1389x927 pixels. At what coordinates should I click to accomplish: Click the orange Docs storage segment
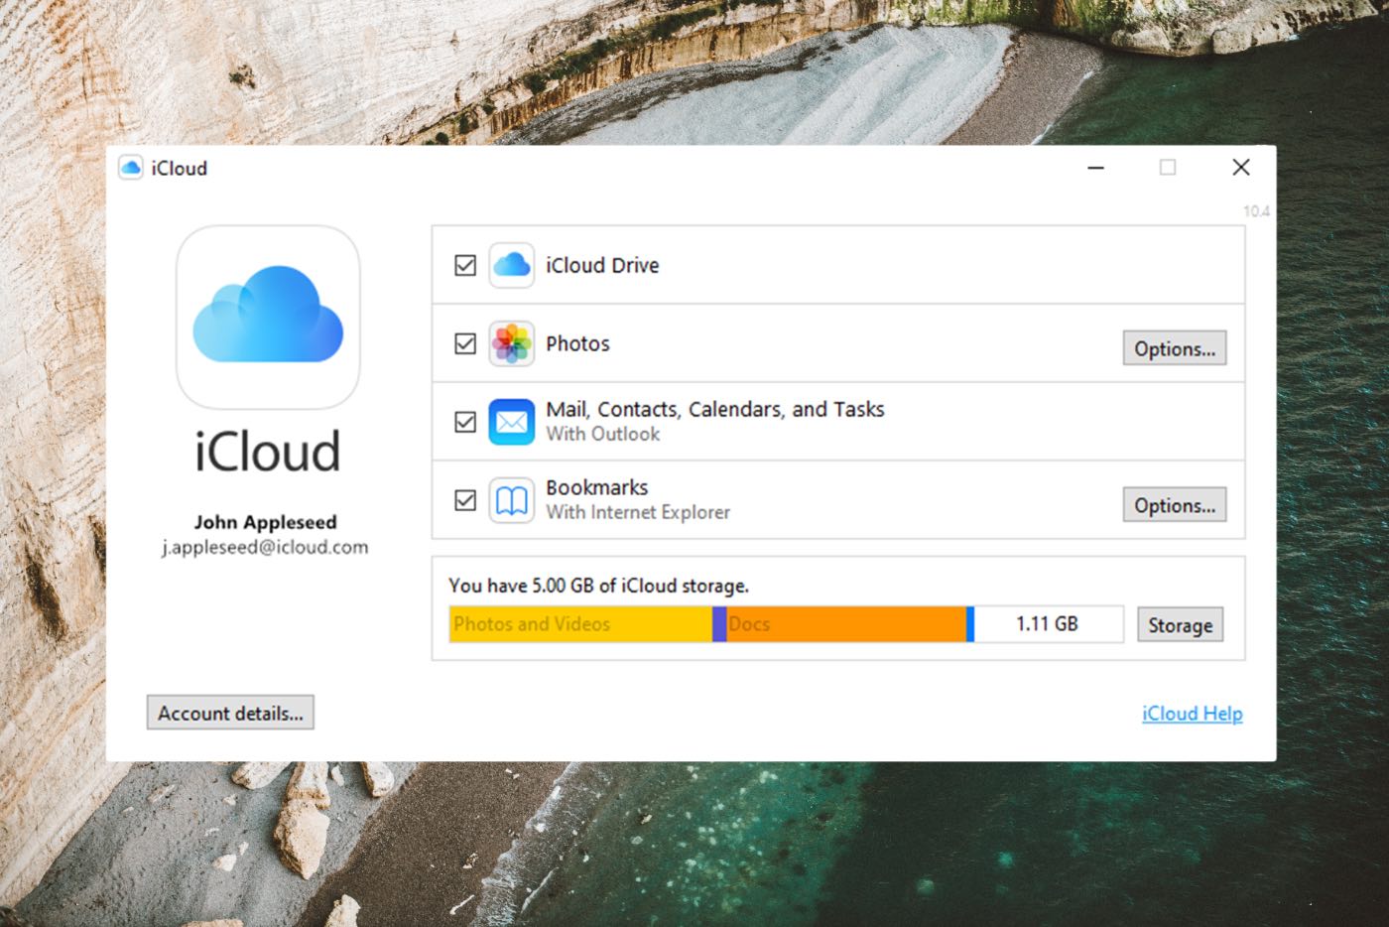(846, 624)
